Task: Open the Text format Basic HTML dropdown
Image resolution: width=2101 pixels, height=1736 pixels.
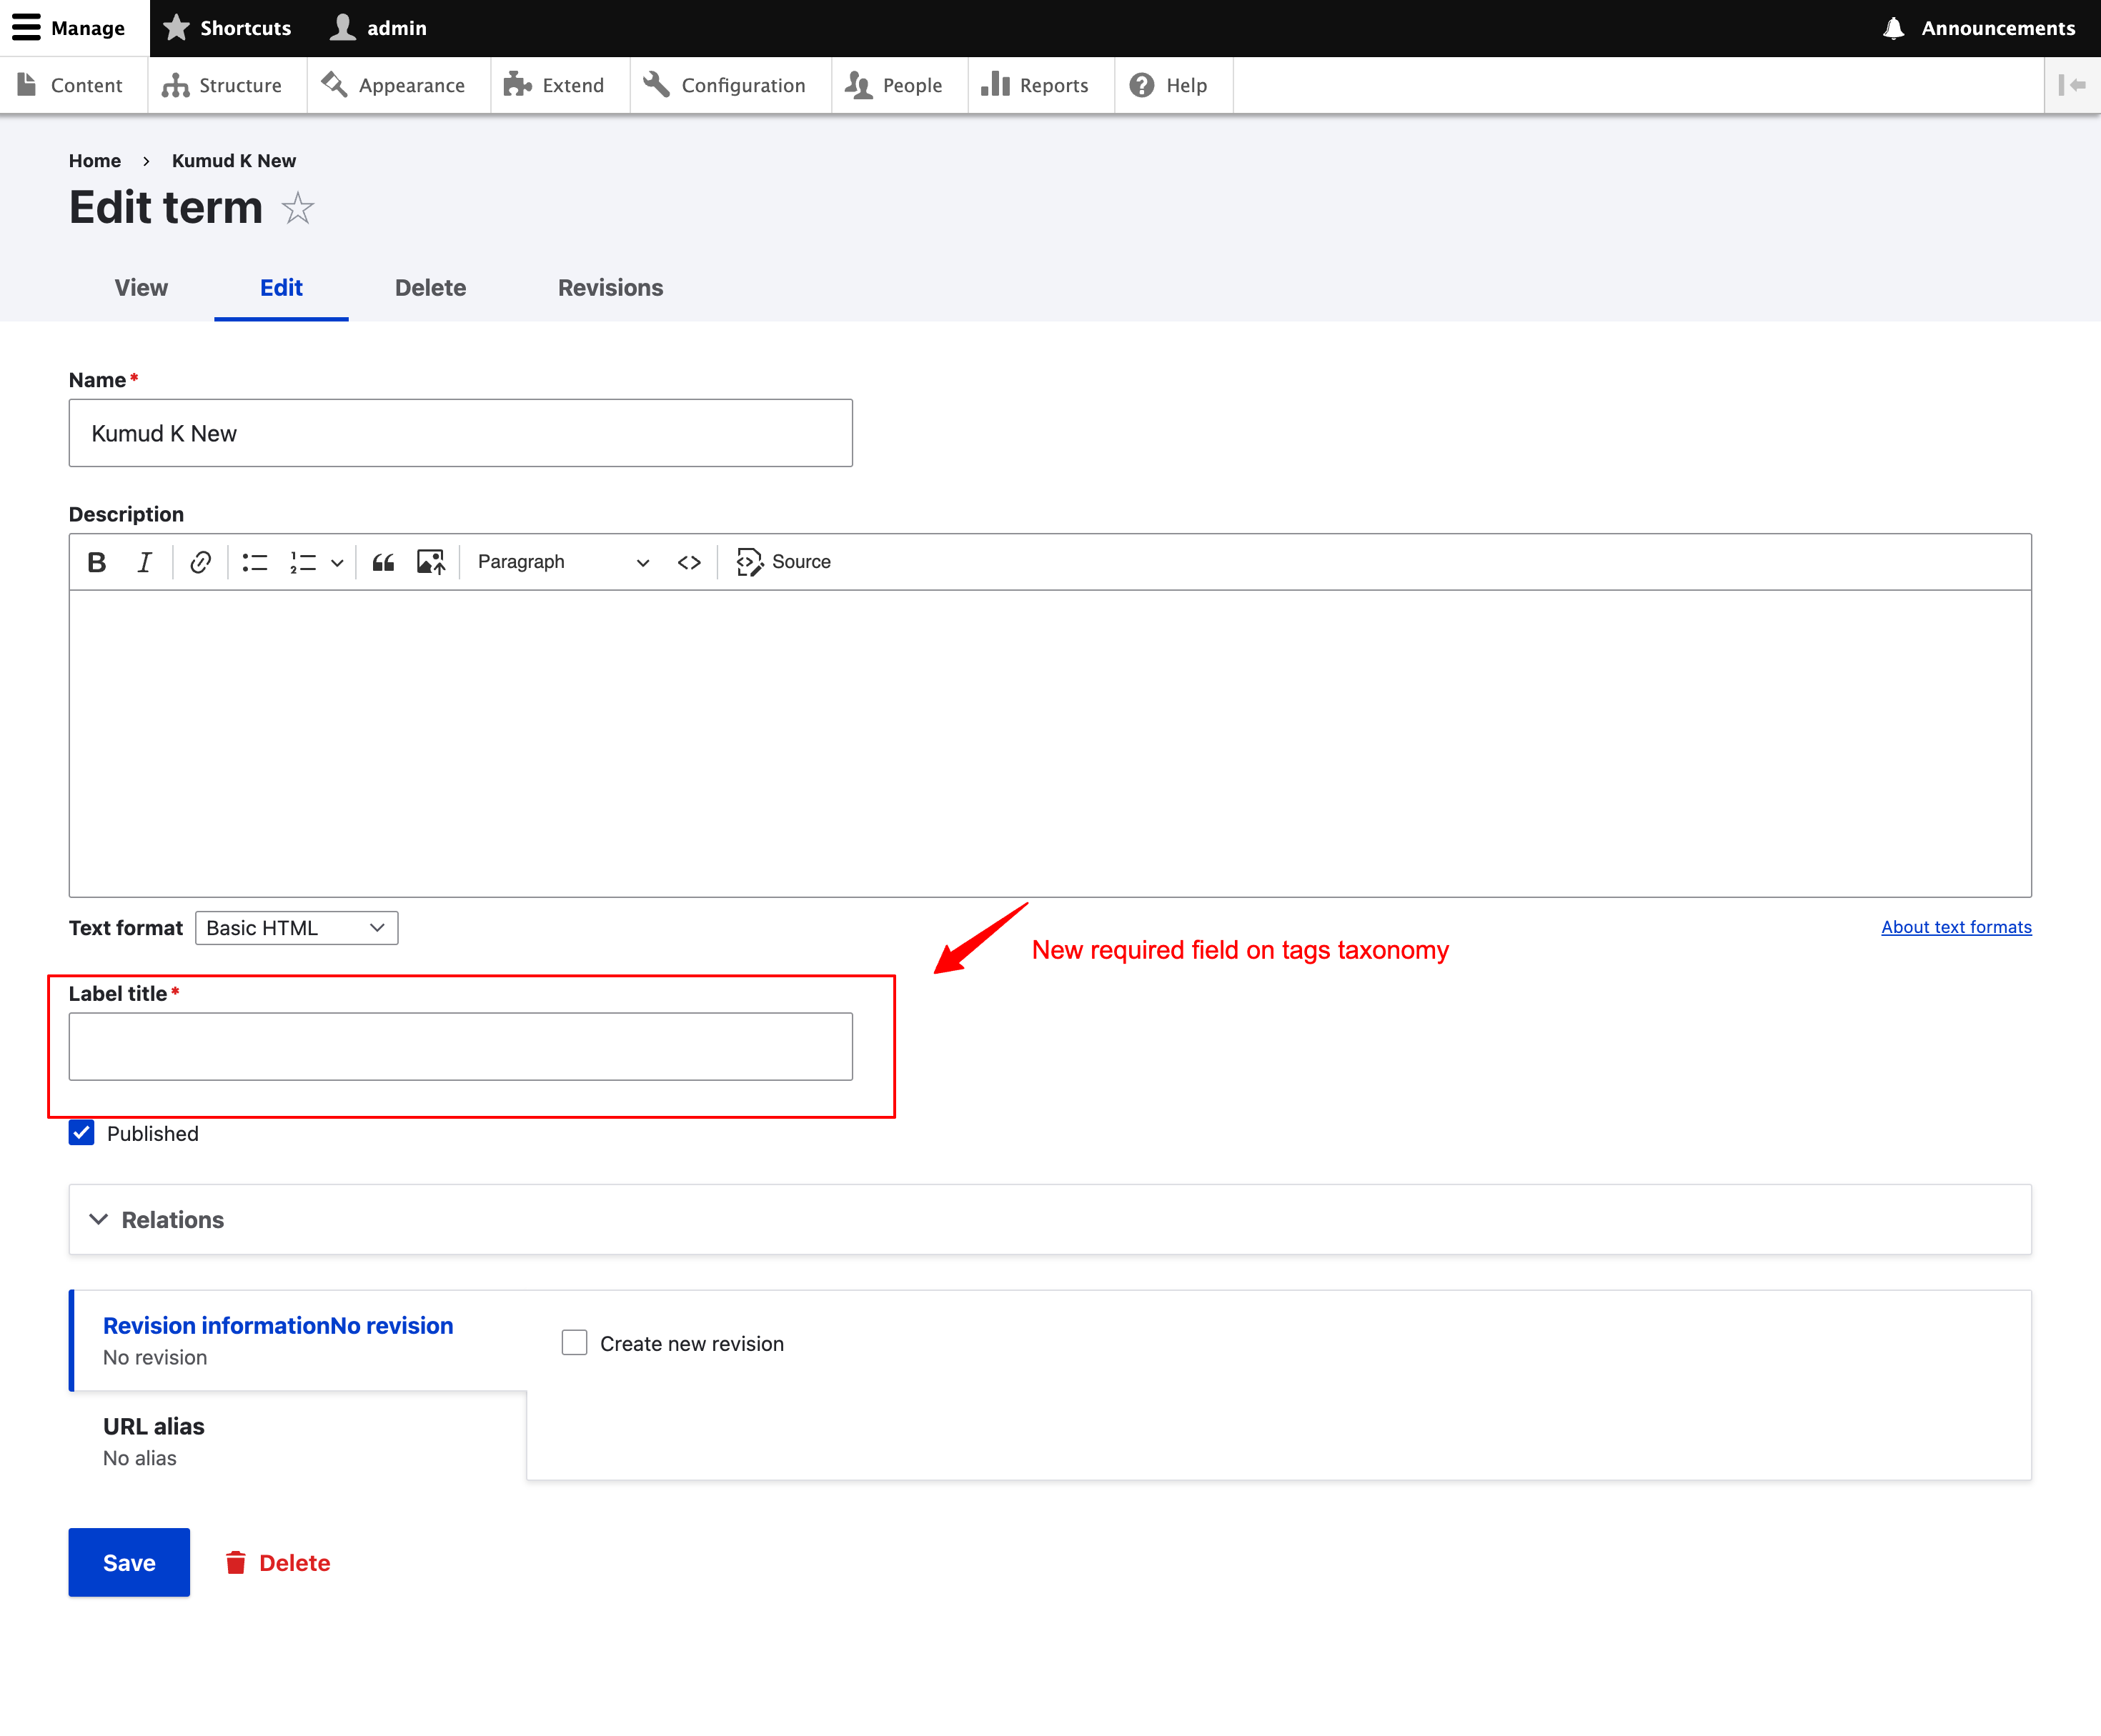Action: 296,928
